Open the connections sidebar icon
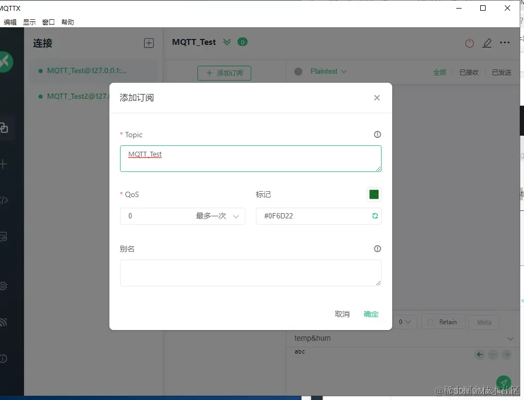The height and width of the screenshot is (400, 524). coord(4,128)
